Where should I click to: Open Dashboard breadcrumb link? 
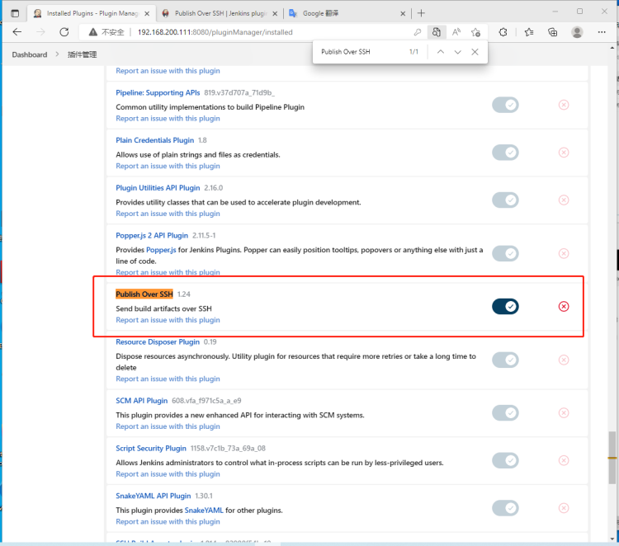(30, 54)
